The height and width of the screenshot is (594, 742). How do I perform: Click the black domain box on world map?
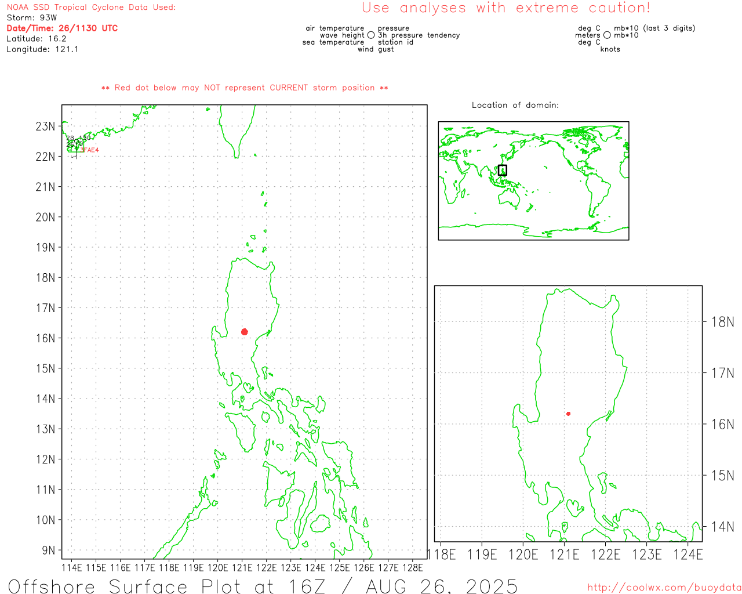[503, 170]
